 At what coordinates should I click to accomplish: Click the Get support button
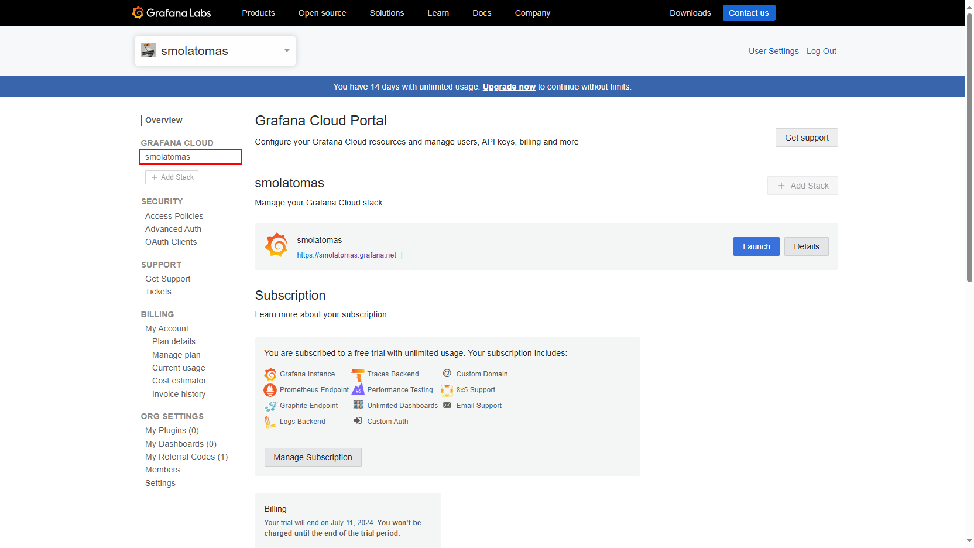pyautogui.click(x=807, y=138)
